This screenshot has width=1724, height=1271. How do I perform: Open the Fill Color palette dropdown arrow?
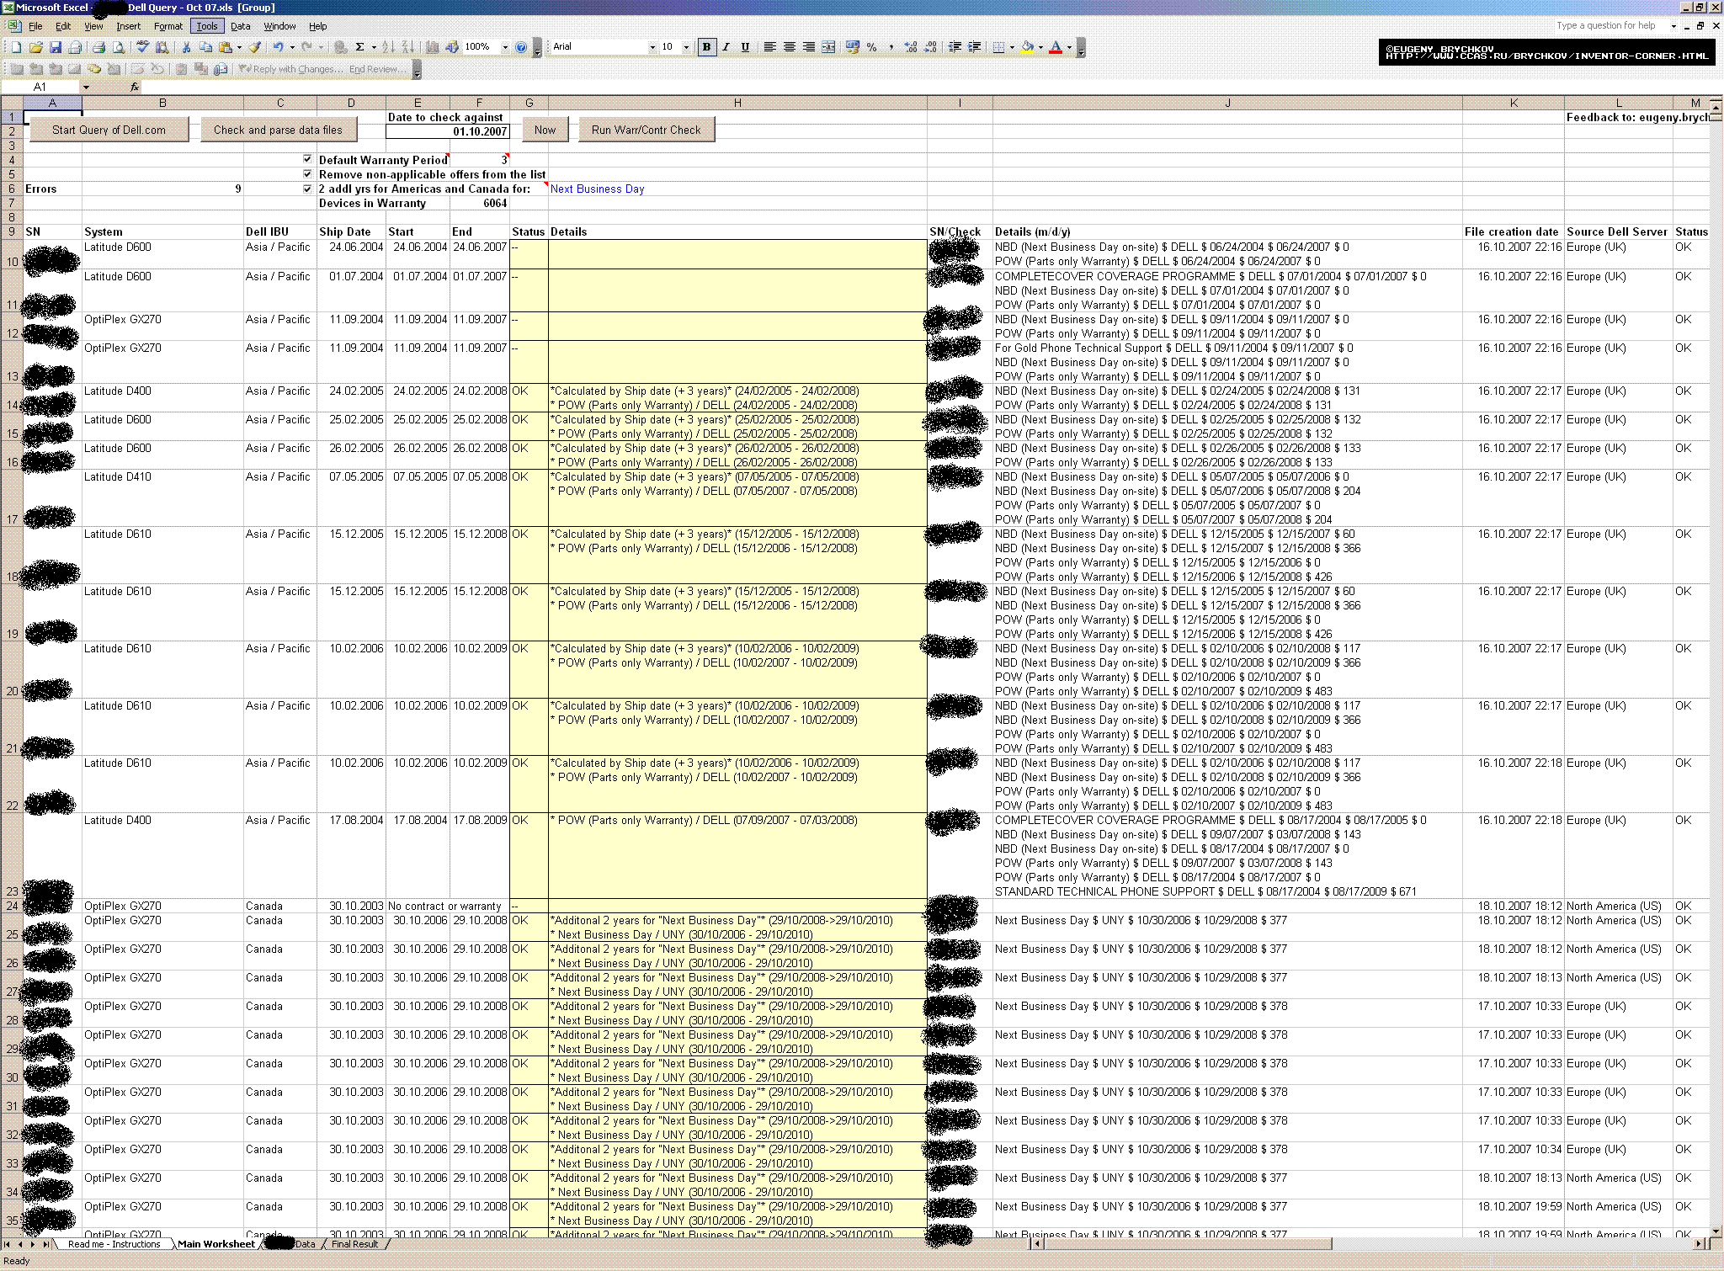(1040, 47)
